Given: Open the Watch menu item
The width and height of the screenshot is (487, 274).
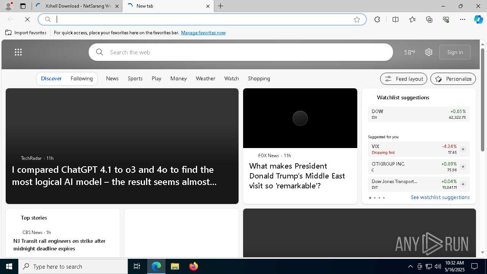Looking at the screenshot, I should [232, 78].
